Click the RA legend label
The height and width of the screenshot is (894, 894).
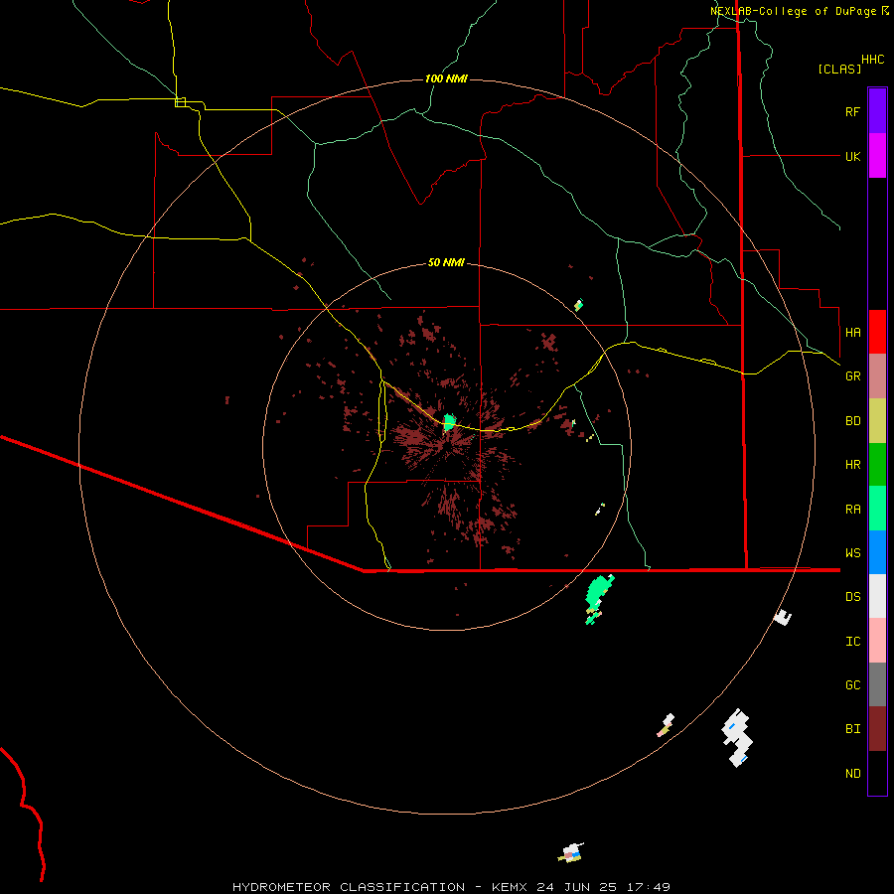[x=852, y=510]
